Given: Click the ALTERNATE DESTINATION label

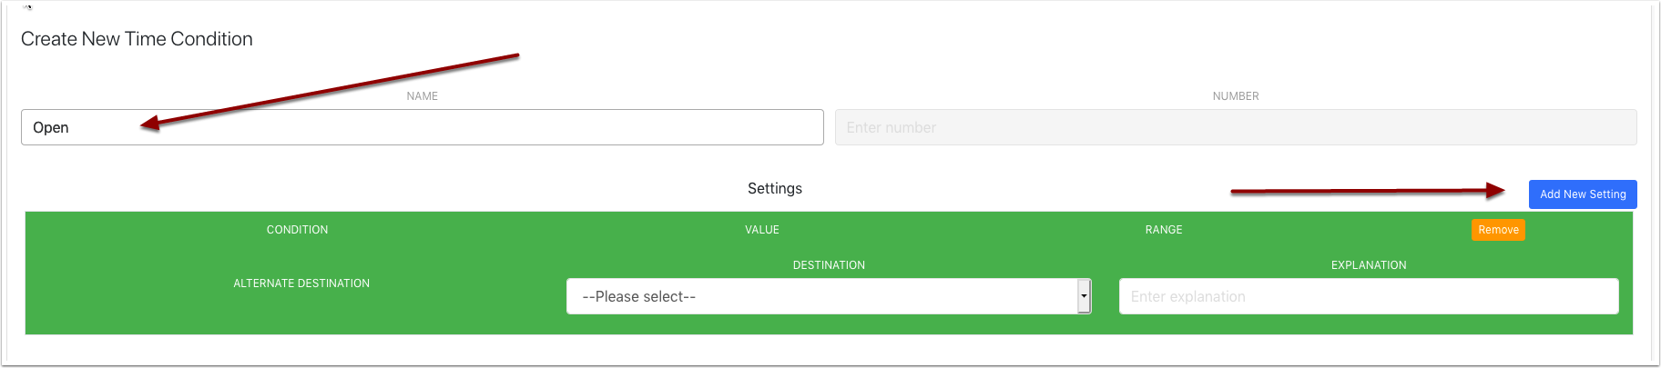Looking at the screenshot, I should point(301,283).
